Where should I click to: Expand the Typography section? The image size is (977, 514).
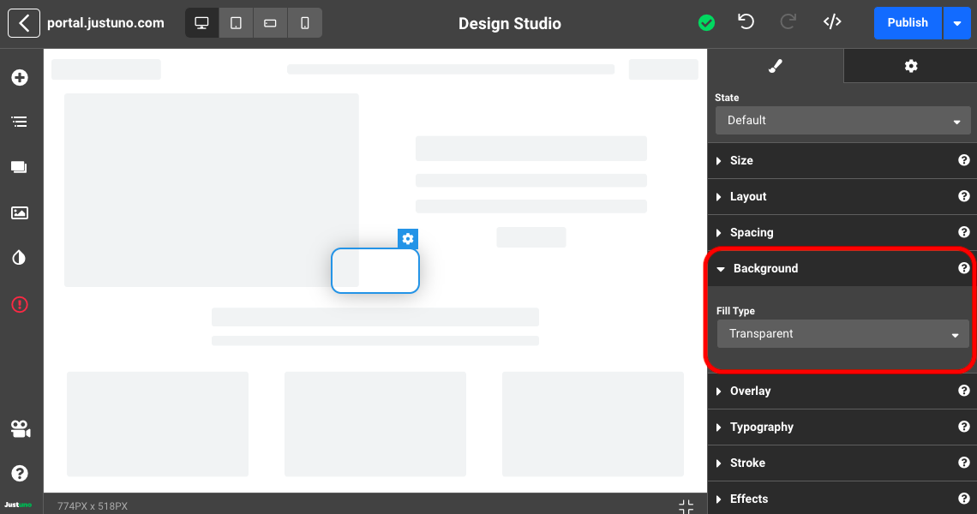(x=761, y=427)
